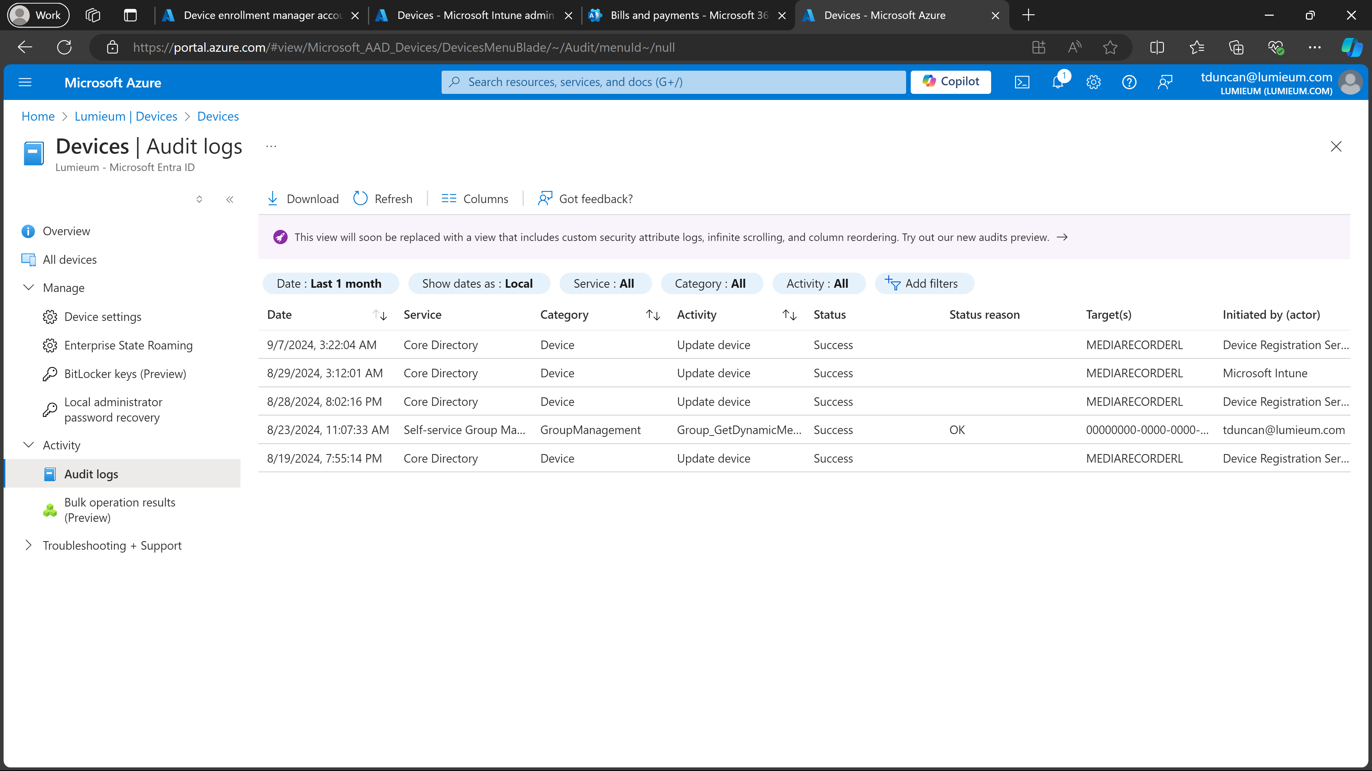Viewport: 1372px width, 771px height.
Task: Open the Azure portal hamburger menu
Action: pyautogui.click(x=25, y=82)
